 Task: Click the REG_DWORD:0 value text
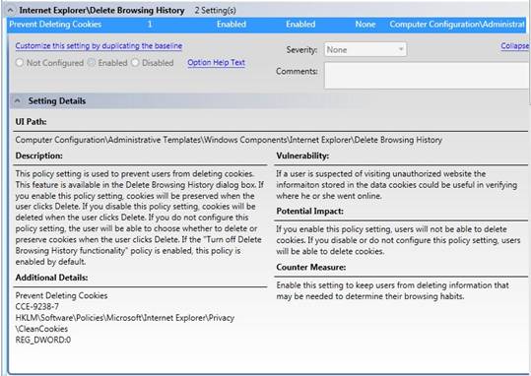click(x=43, y=340)
